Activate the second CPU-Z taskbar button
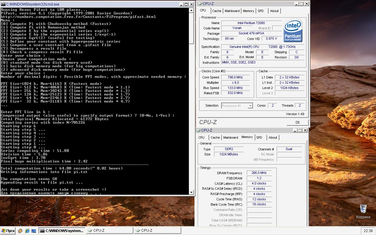The height and width of the screenshot is (235, 376). point(157,231)
